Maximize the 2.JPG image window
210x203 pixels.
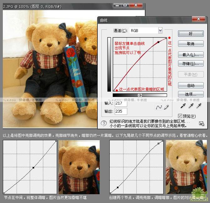(125, 5)
